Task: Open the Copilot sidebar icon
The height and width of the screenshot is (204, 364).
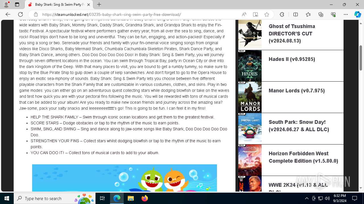Action: click(357, 14)
